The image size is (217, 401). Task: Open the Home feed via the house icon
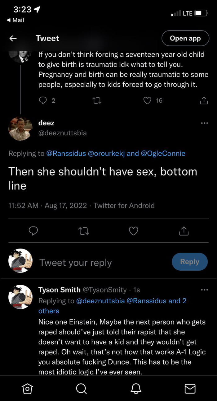click(27, 389)
